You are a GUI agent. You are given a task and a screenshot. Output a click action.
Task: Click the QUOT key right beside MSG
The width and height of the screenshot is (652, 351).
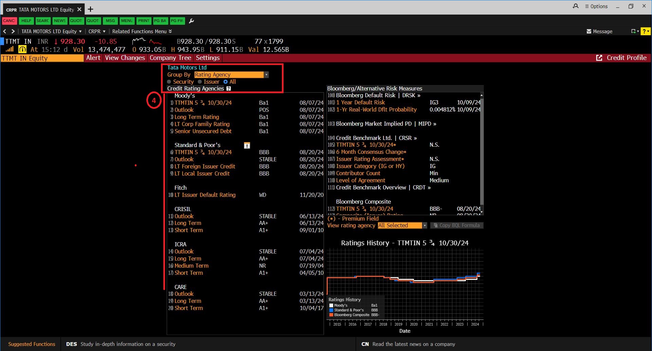[x=93, y=21]
